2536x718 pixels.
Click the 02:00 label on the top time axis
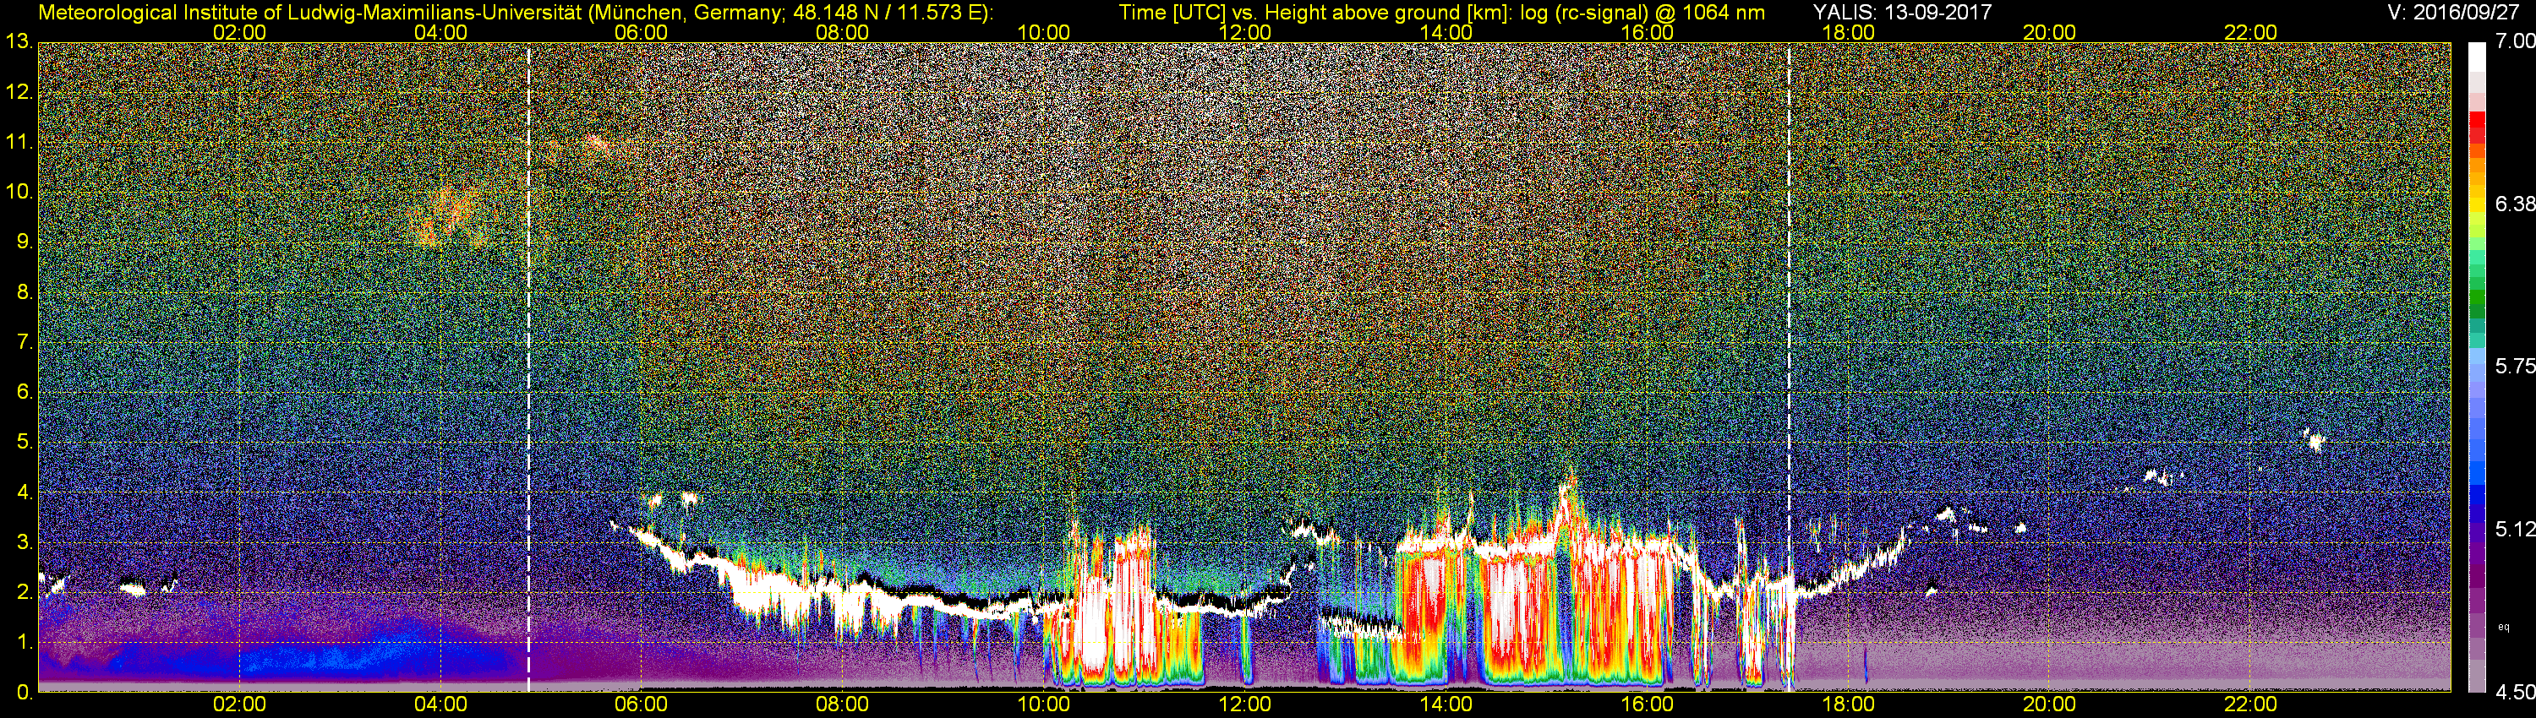pyautogui.click(x=239, y=32)
